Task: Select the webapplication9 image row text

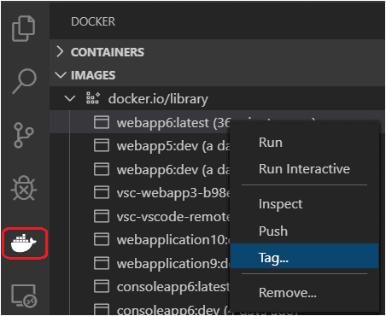Action: pos(173,264)
